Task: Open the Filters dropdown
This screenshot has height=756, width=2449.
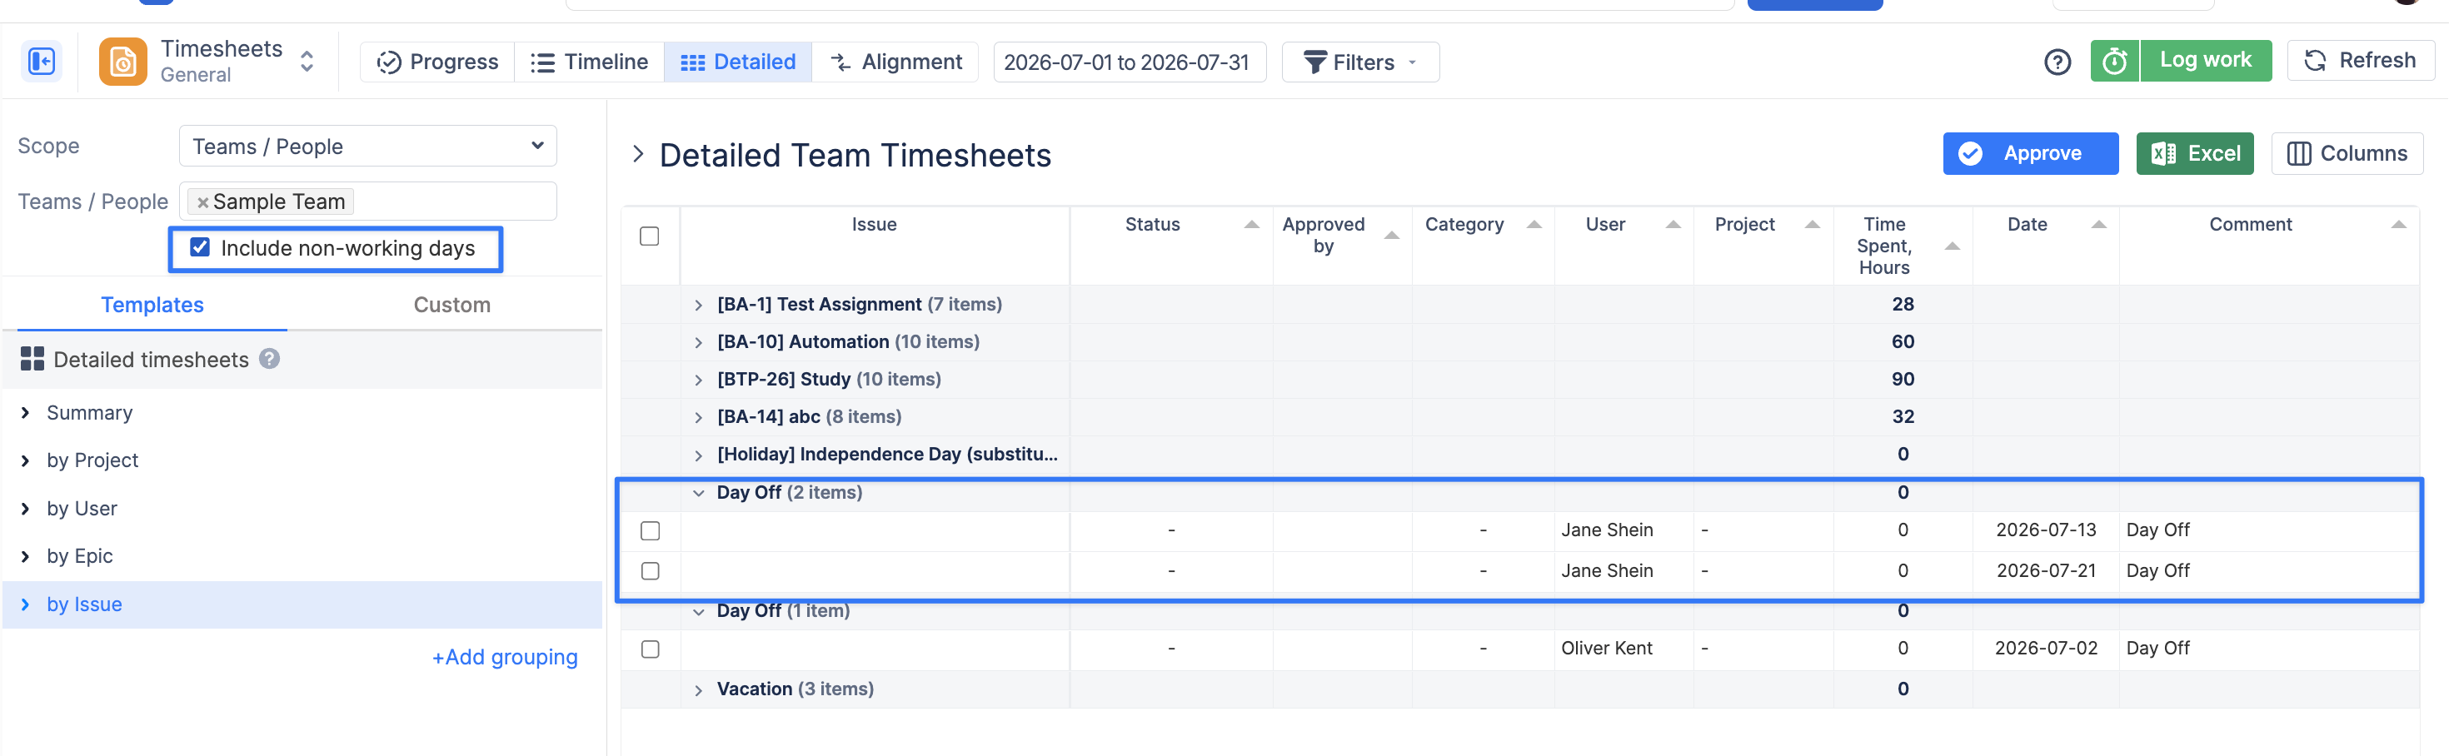Action: click(x=1359, y=62)
